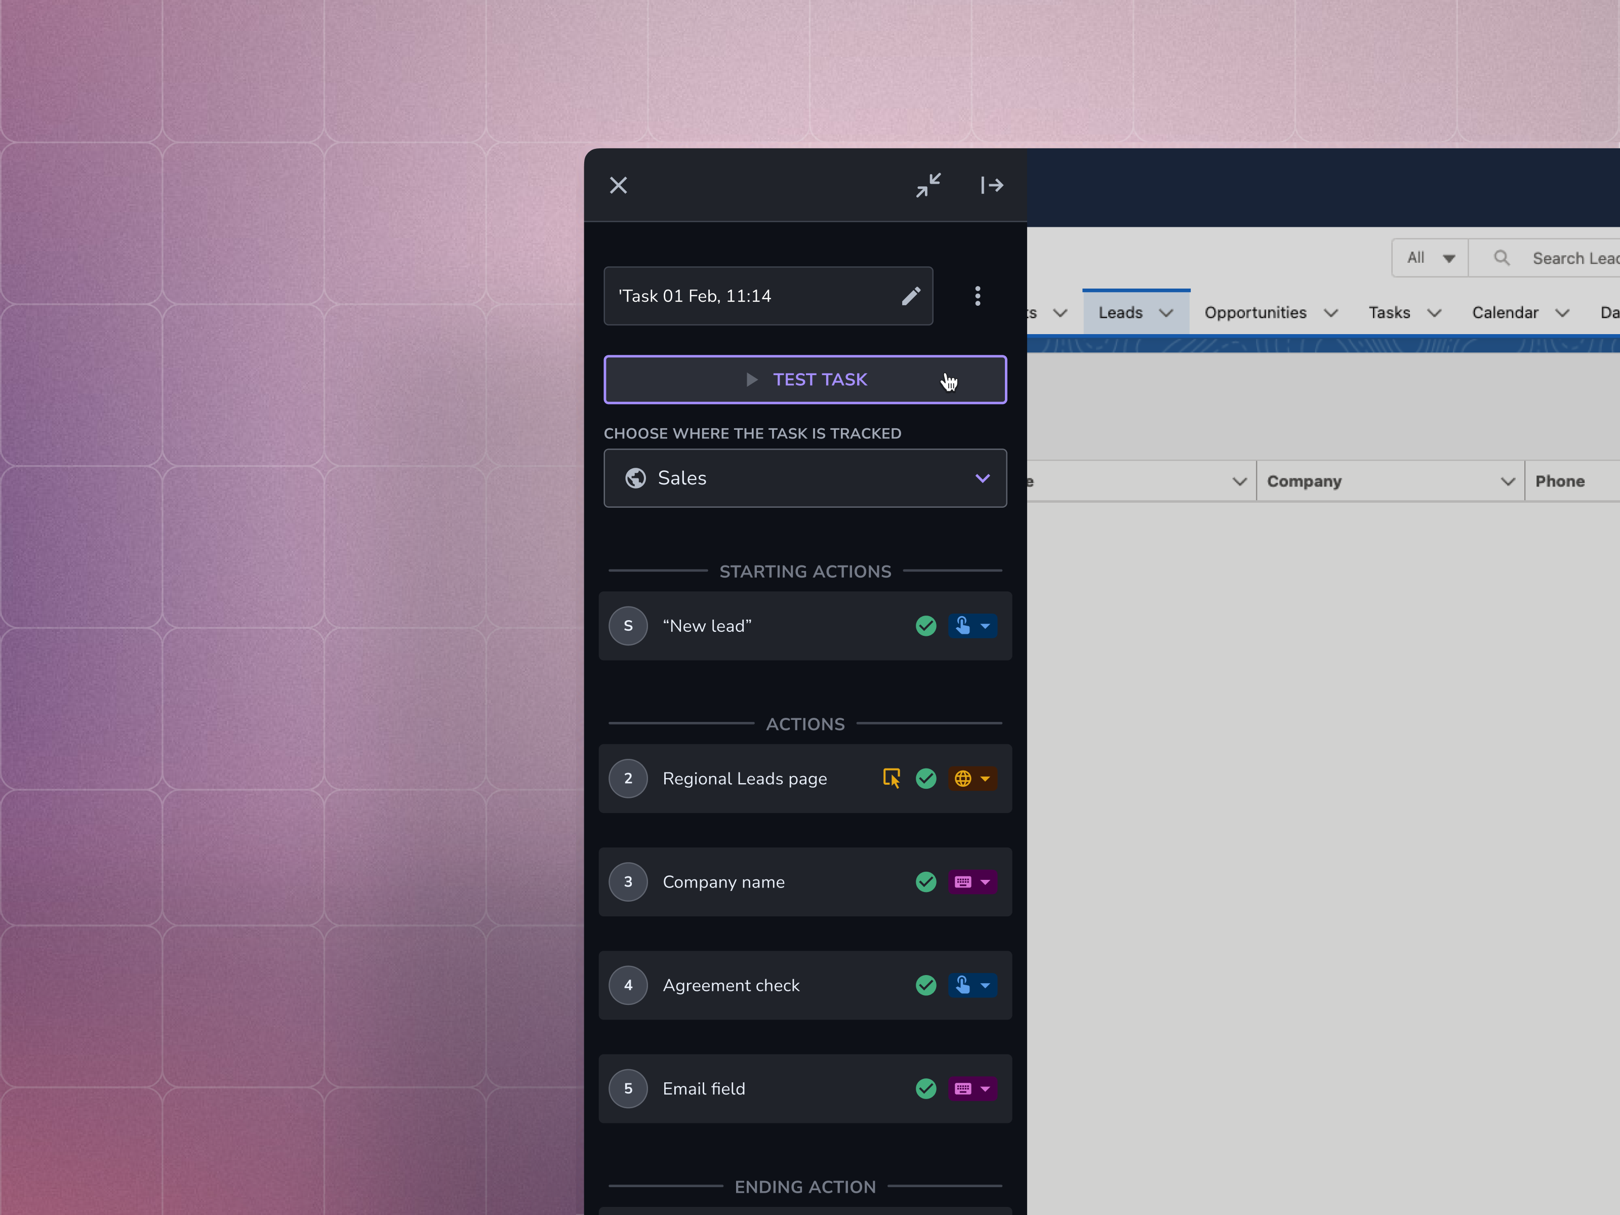Click the magnifier search icon
Image resolution: width=1620 pixels, height=1215 pixels.
(1502, 258)
